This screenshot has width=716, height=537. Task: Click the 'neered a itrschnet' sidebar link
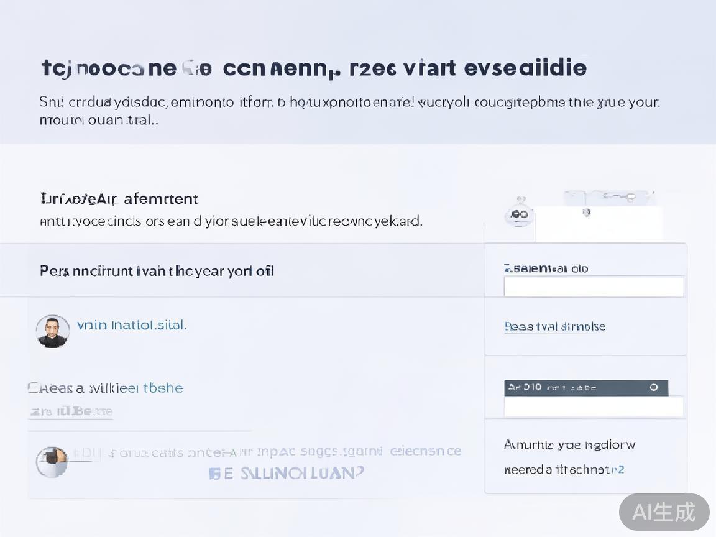click(563, 470)
